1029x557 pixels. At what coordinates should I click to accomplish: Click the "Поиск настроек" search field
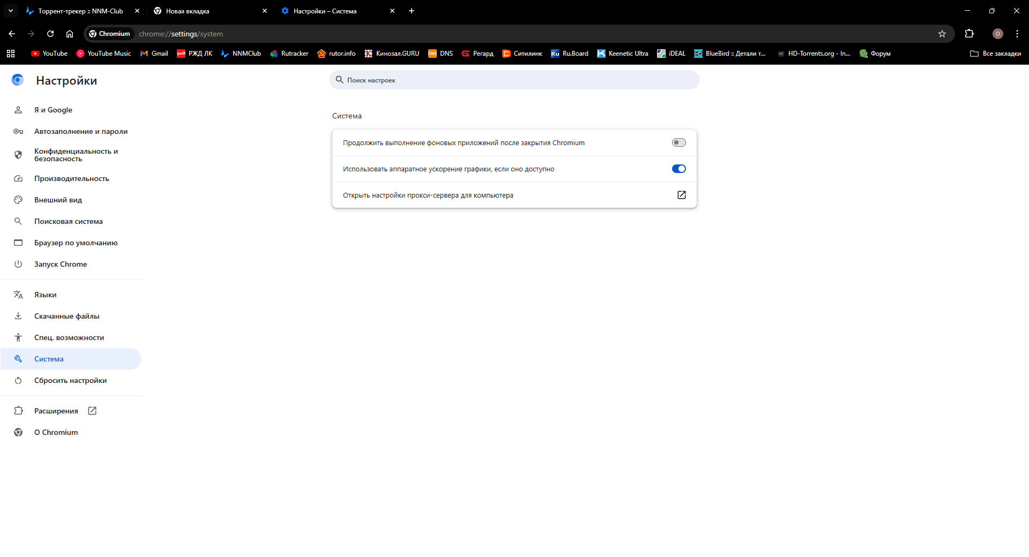[x=514, y=80]
